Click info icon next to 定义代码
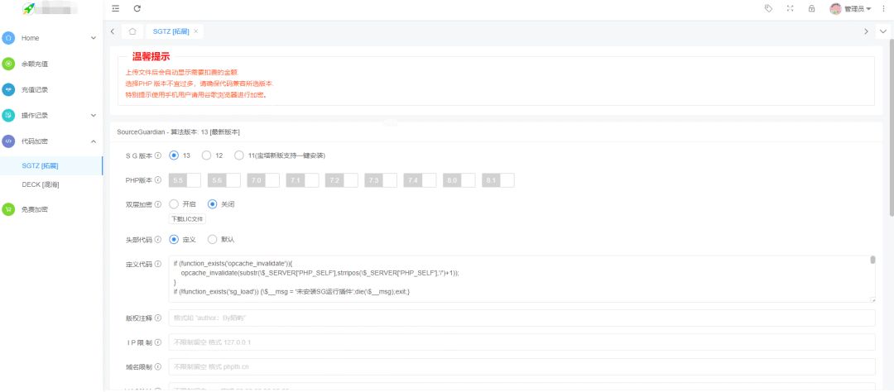894x392 pixels. point(158,265)
